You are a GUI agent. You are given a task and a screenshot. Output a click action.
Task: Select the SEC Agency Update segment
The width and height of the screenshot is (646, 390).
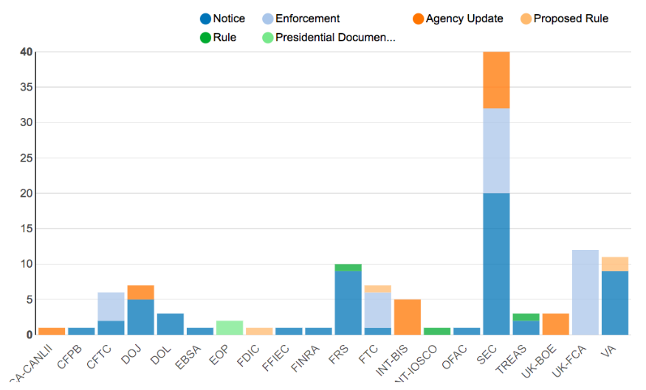496,80
